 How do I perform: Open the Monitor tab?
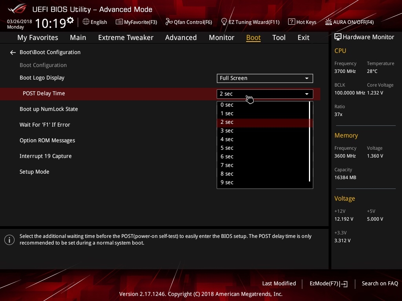point(221,38)
